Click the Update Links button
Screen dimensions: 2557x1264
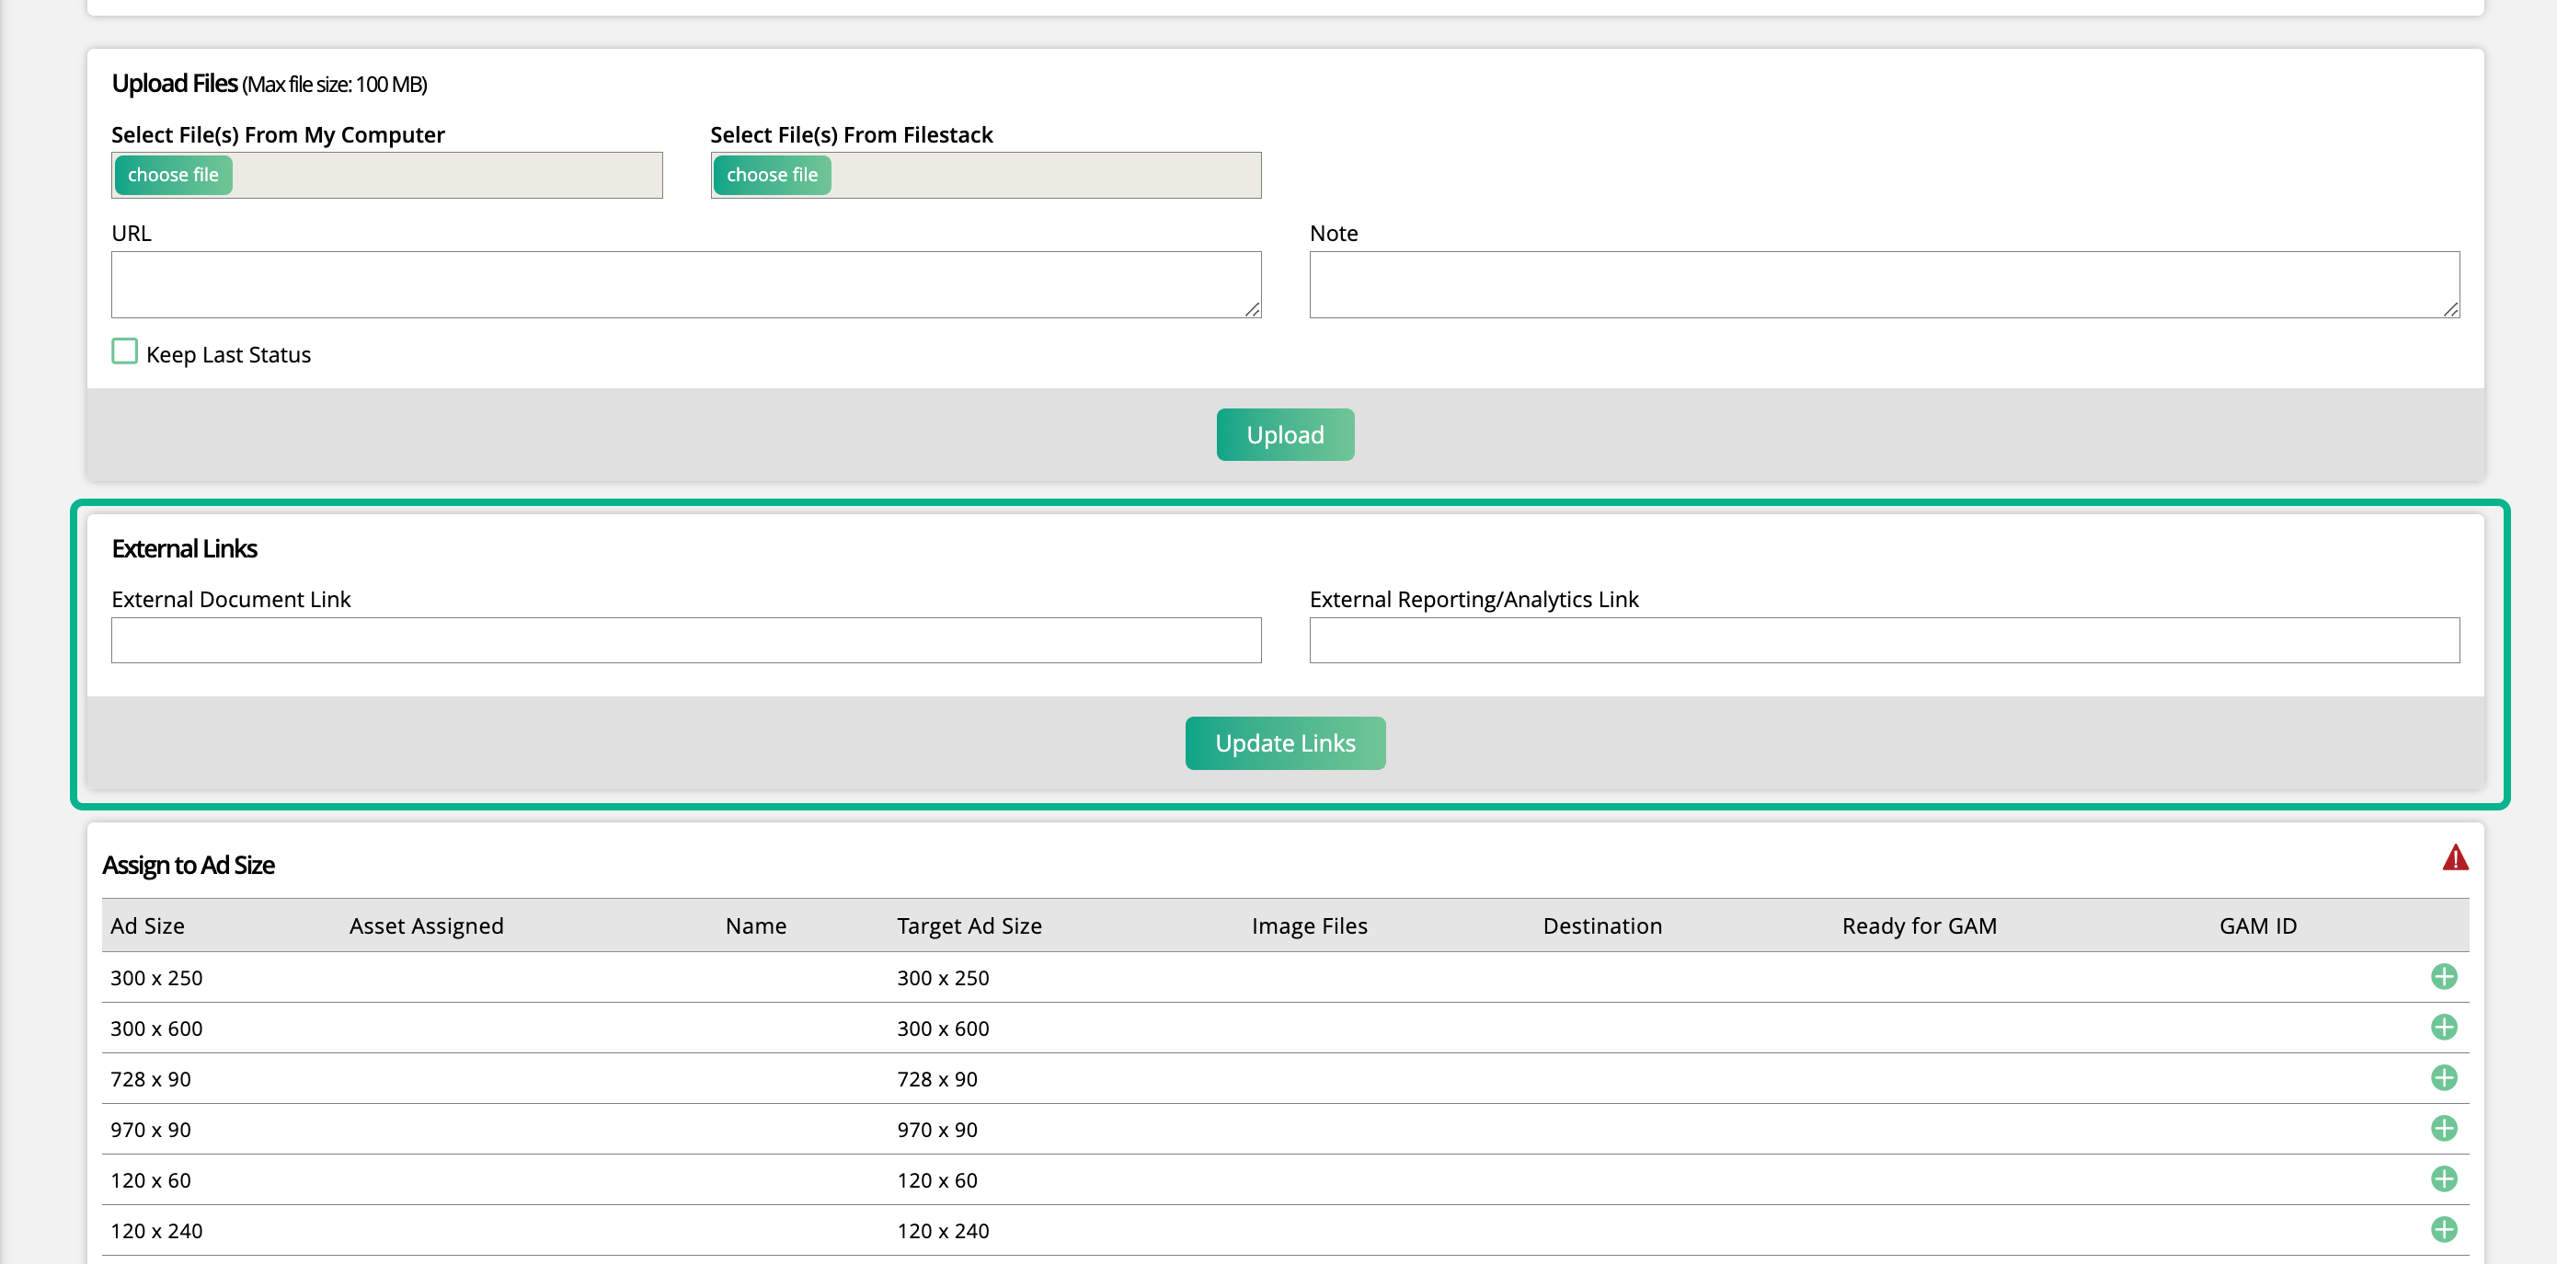(x=1284, y=742)
